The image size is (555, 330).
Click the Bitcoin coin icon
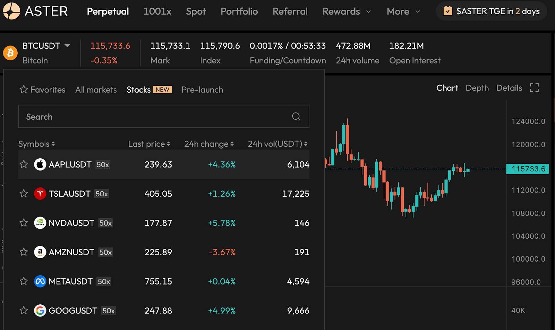click(x=10, y=53)
